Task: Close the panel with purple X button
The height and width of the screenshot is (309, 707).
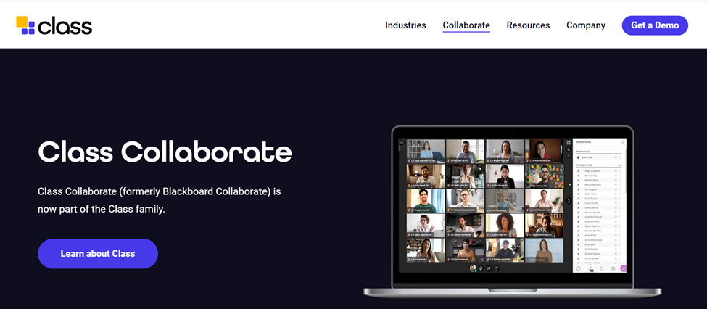Action: click(x=623, y=268)
